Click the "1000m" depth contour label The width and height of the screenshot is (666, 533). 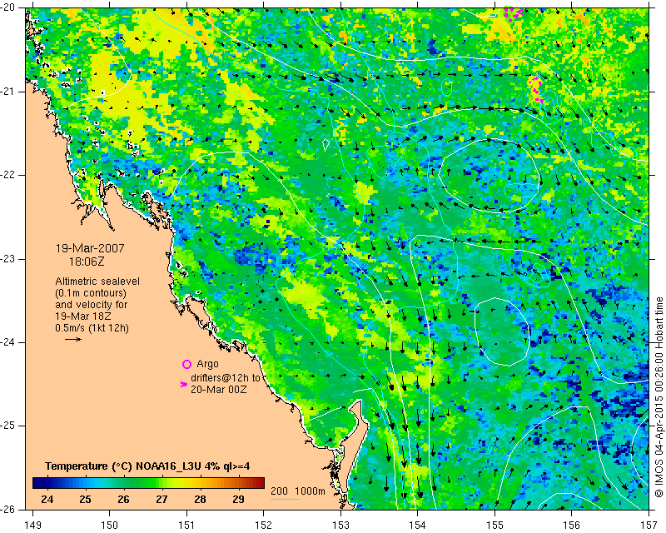(310, 491)
